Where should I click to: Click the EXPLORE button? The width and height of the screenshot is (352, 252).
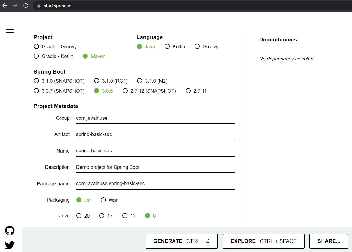263,241
